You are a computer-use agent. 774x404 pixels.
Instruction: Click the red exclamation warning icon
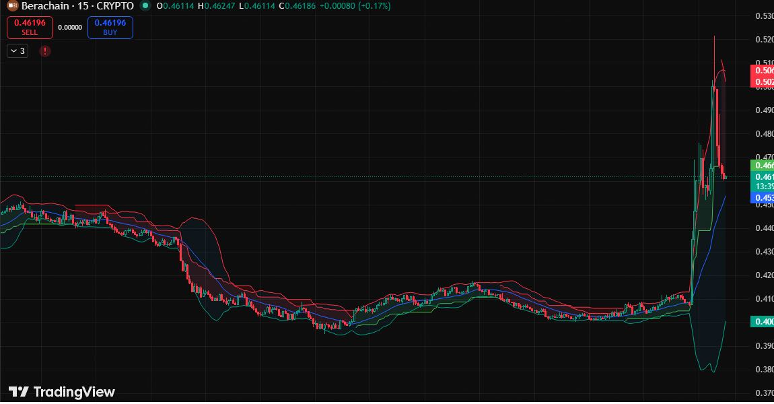coord(45,51)
